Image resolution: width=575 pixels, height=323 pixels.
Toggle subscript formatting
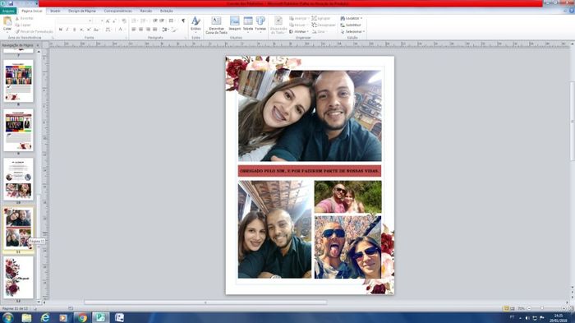pos(81,30)
